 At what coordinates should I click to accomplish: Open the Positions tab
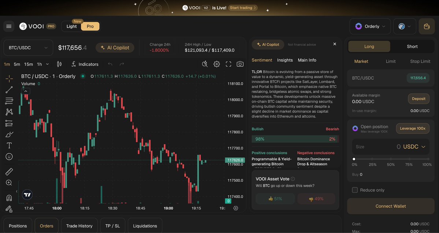(18, 226)
